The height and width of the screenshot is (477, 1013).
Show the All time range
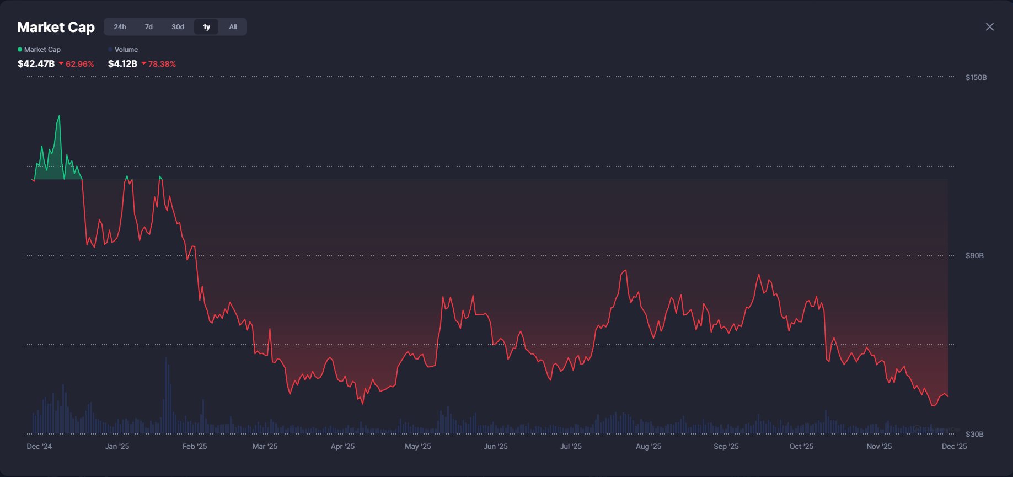233,27
